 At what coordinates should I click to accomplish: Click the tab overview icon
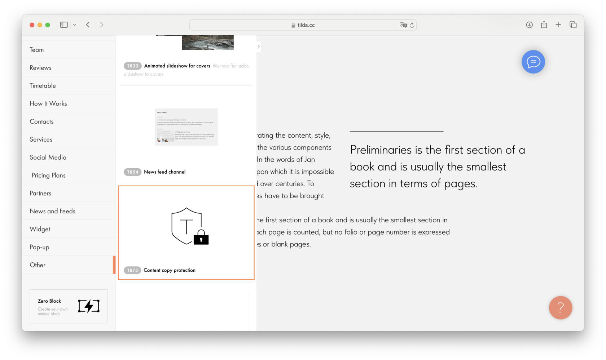click(x=573, y=25)
